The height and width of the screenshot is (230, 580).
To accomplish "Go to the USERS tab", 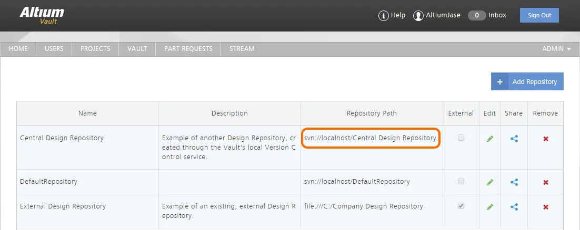I will click(54, 49).
